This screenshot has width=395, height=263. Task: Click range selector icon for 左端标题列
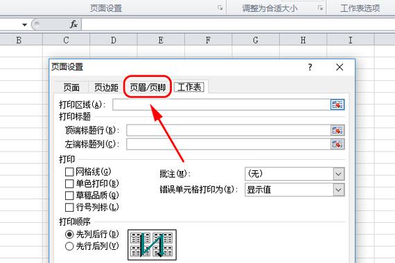(337, 144)
